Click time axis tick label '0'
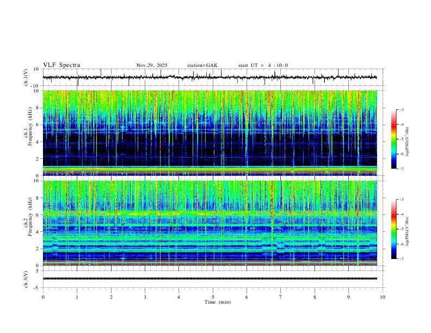431x333 pixels. pos(43,297)
